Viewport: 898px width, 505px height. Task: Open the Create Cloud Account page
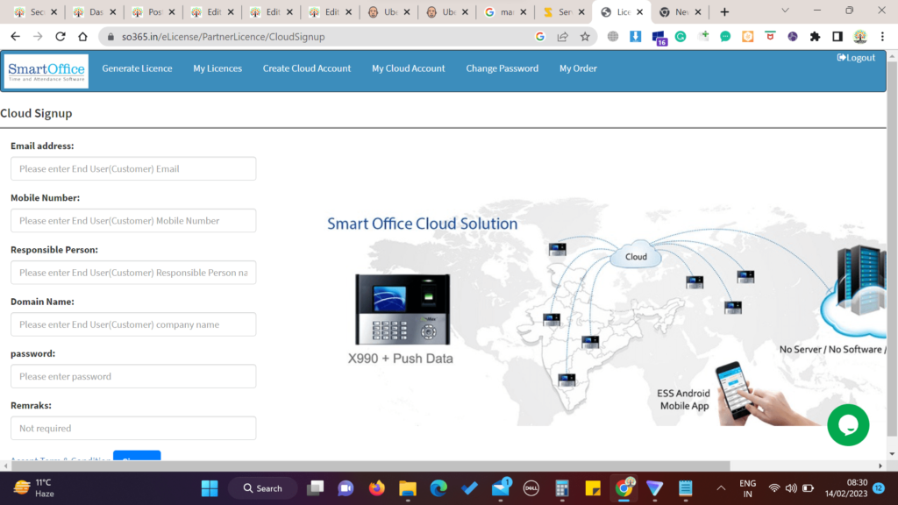click(306, 68)
